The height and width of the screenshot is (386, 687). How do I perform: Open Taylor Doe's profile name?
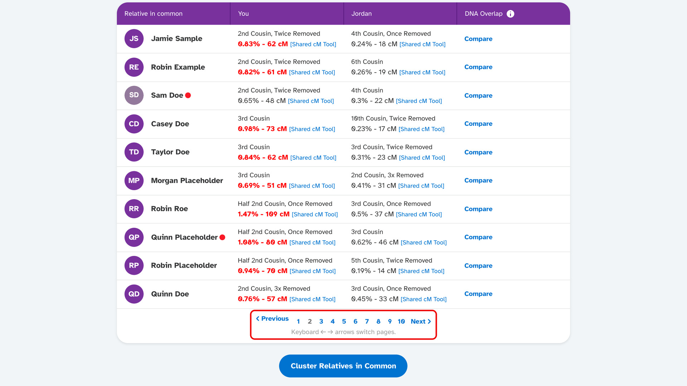pyautogui.click(x=170, y=152)
